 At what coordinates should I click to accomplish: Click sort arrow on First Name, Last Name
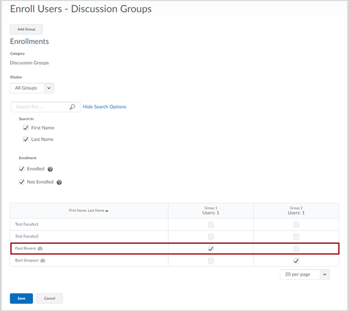(107, 211)
